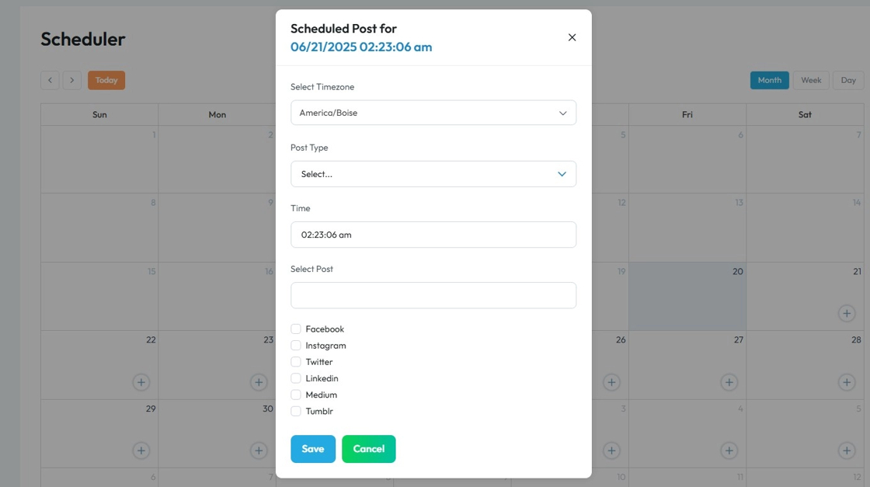
Task: Tick the Instagram checkbox
Action: (x=296, y=346)
